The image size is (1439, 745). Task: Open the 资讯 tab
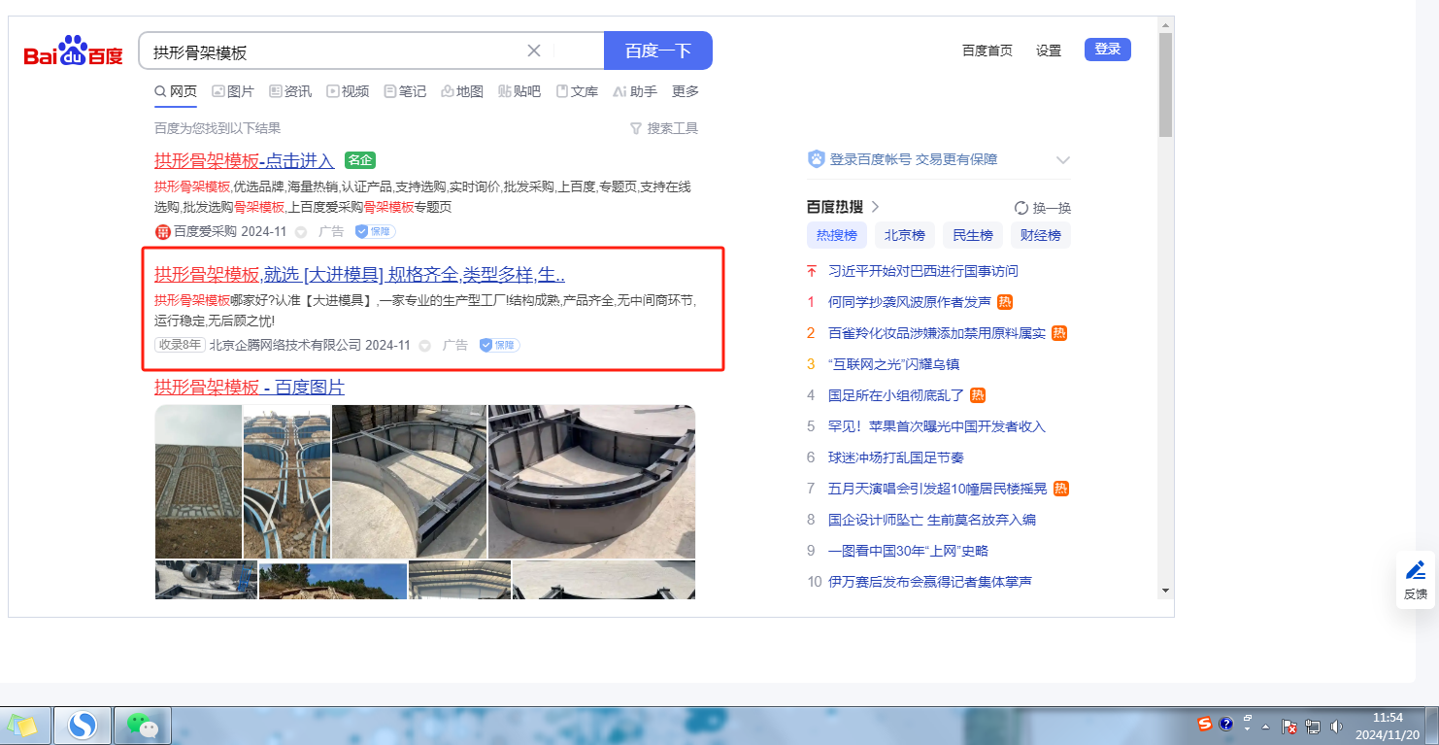click(290, 91)
